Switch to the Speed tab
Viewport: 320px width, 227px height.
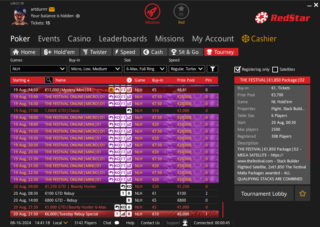(x=126, y=52)
